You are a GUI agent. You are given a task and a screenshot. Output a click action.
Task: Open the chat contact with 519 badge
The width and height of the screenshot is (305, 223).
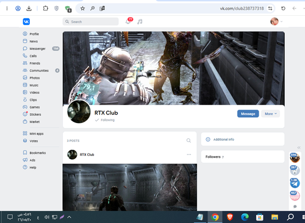295,158
